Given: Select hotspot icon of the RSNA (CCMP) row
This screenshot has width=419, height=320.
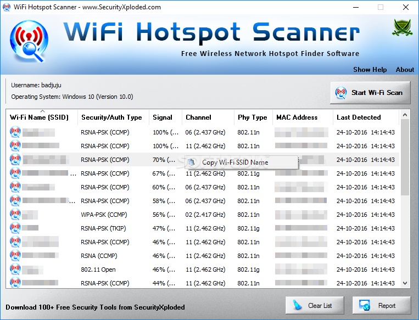Looking at the screenshot, I should pyautogui.click(x=15, y=256).
